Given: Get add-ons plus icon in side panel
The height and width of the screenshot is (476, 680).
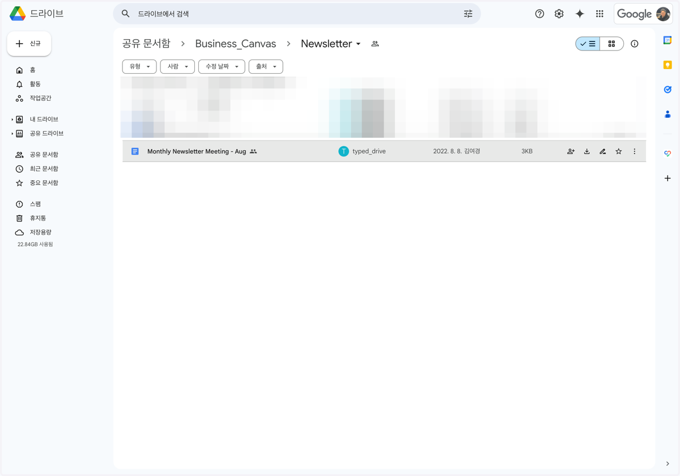Looking at the screenshot, I should click(668, 178).
